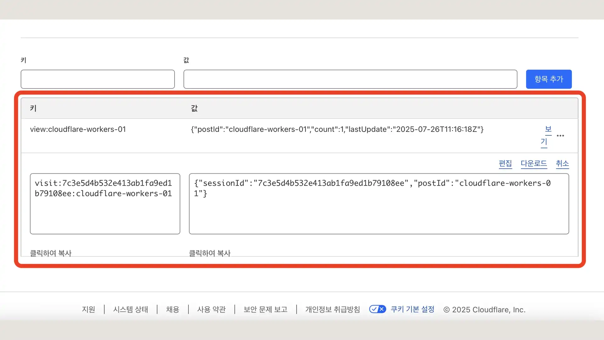Open the 지원 footer link
Viewport: 604px width, 340px height.
tap(88, 309)
